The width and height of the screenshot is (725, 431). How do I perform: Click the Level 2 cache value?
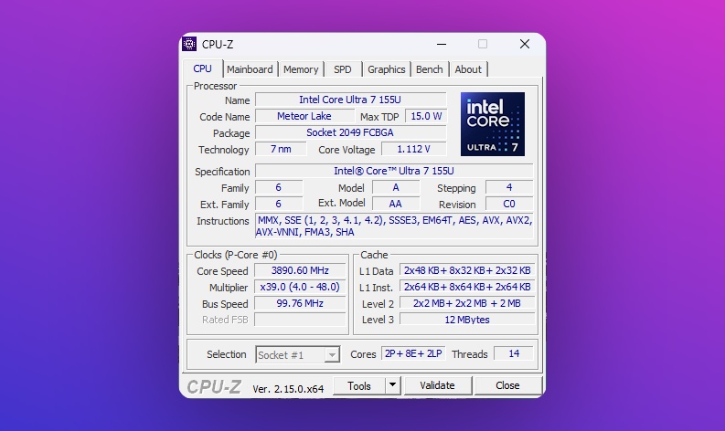pyautogui.click(x=467, y=303)
